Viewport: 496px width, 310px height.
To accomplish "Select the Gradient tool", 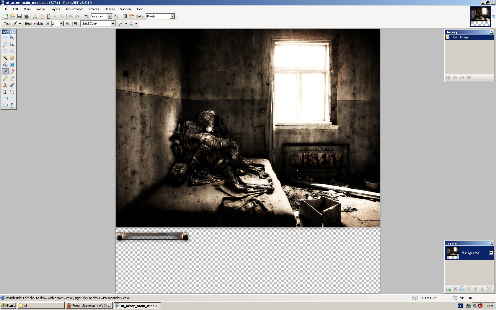I will [12, 65].
